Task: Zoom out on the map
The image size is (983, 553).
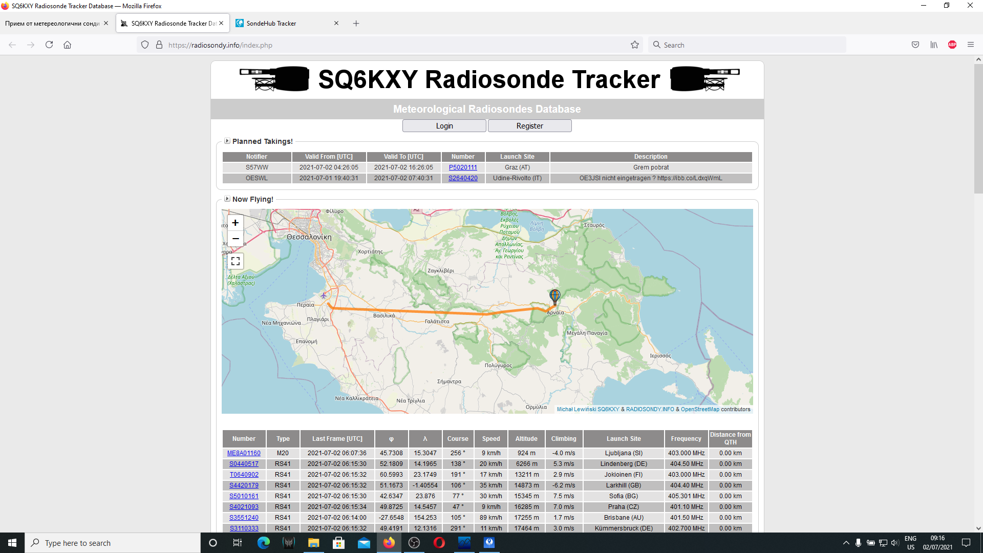Action: 236,239
